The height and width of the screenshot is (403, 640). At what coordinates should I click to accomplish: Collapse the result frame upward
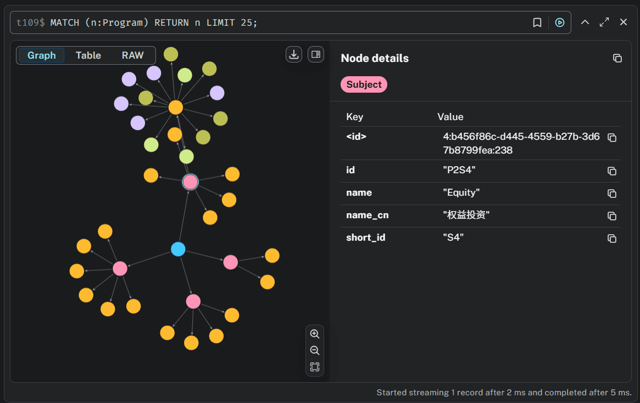[585, 22]
